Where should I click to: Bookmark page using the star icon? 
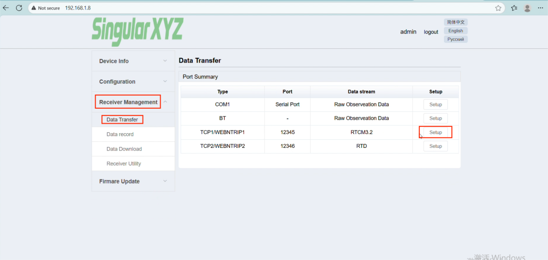click(x=498, y=8)
